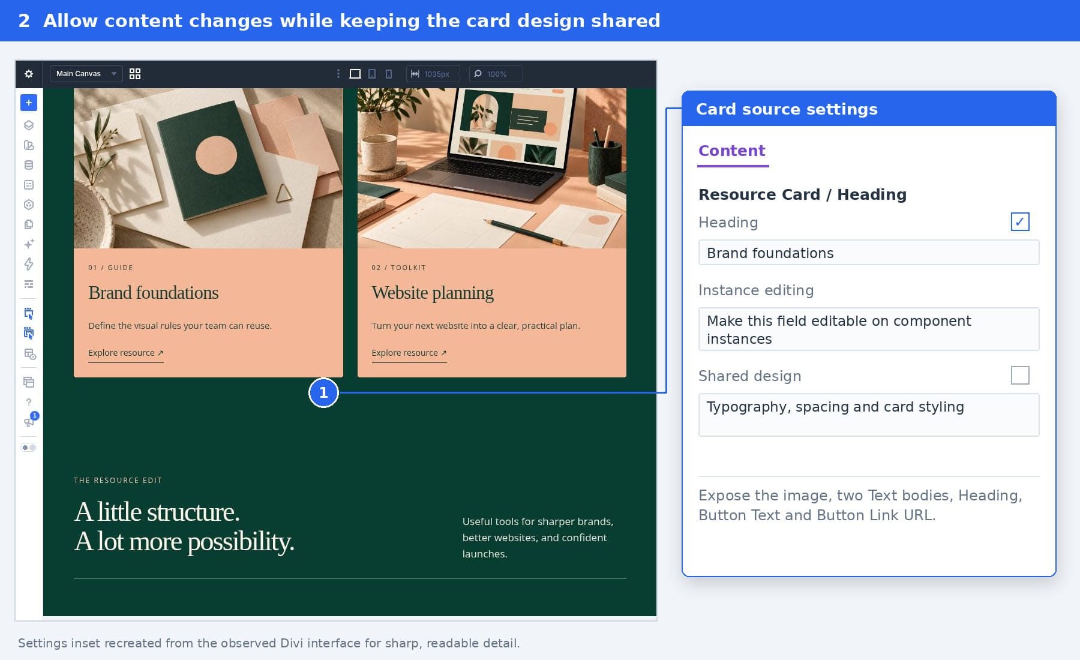Image resolution: width=1080 pixels, height=660 pixels.
Task: Open the Layers panel icon
Action: pyautogui.click(x=29, y=125)
